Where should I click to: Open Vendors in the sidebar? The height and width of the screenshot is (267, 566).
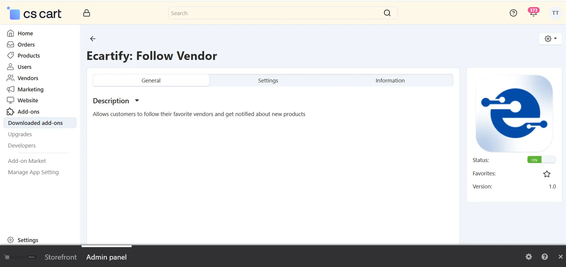[28, 78]
